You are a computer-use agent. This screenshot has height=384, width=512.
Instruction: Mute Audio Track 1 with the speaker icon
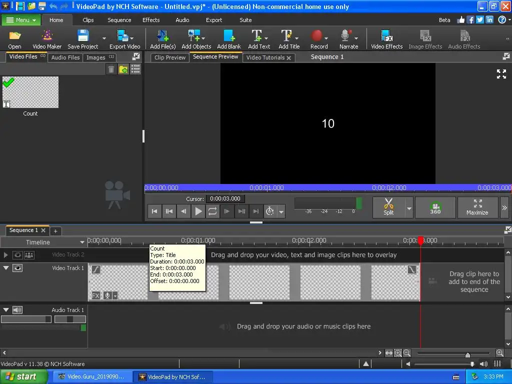17,310
